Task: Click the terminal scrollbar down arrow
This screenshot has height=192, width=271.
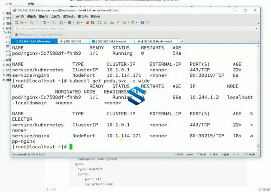Action: coord(258,150)
